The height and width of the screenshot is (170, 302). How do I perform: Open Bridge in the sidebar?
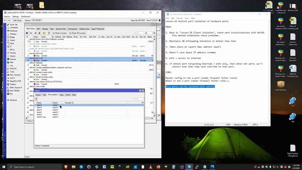click(12, 37)
